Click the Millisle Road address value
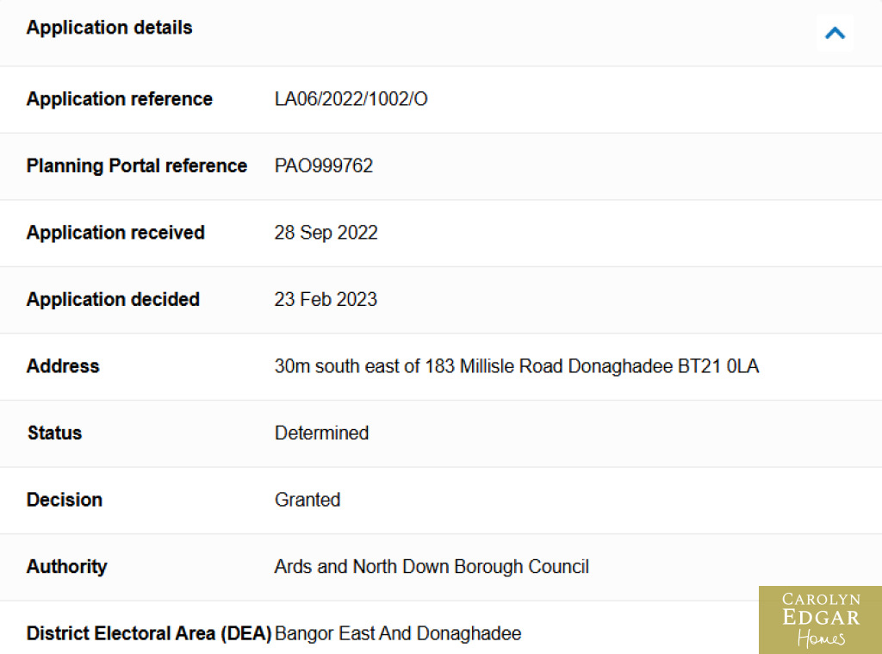The height and width of the screenshot is (654, 882). click(x=517, y=366)
